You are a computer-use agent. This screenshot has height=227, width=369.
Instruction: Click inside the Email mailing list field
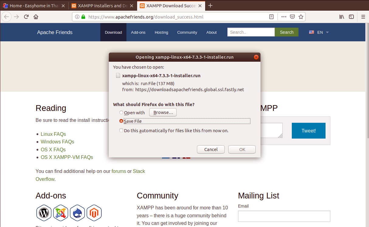click(284, 216)
